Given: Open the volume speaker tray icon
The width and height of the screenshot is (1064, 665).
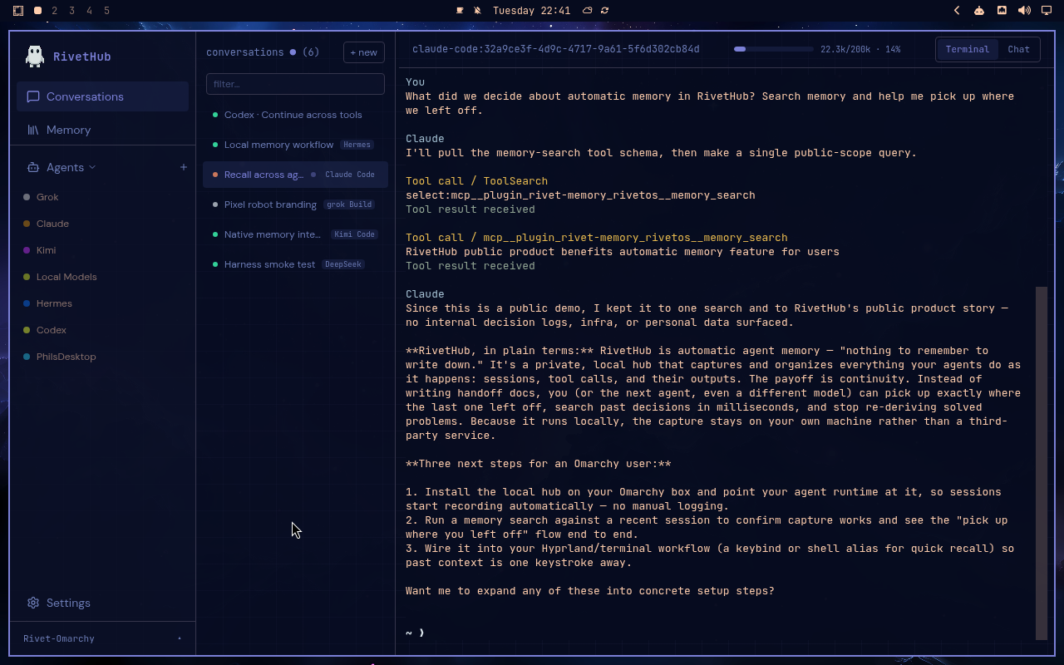Looking at the screenshot, I should pyautogui.click(x=1024, y=11).
